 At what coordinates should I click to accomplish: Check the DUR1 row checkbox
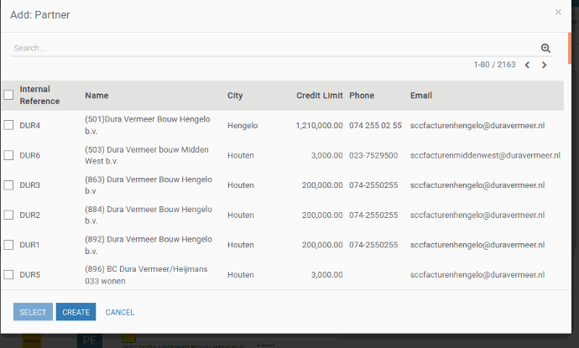pos(8,245)
